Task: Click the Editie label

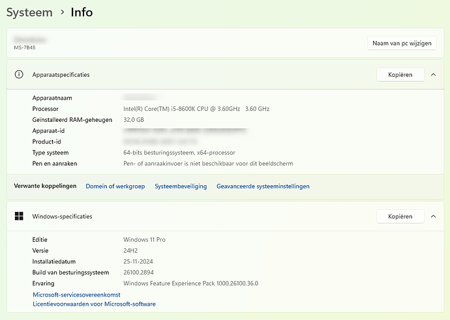Action: (40, 239)
